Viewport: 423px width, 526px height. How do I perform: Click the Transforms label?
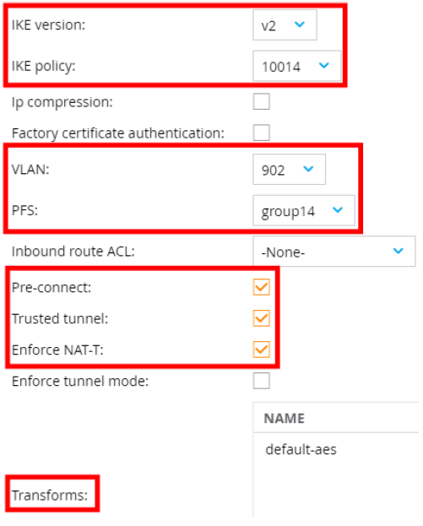(50, 495)
